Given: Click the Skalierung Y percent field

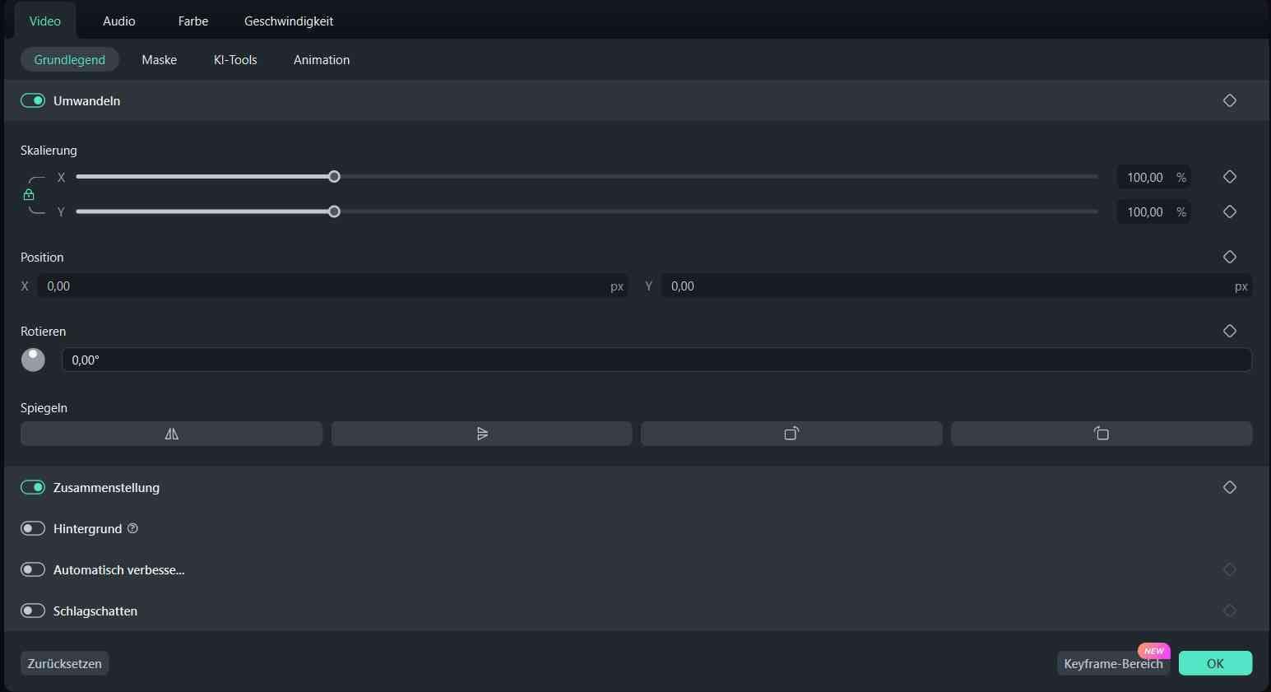Looking at the screenshot, I should tap(1153, 211).
